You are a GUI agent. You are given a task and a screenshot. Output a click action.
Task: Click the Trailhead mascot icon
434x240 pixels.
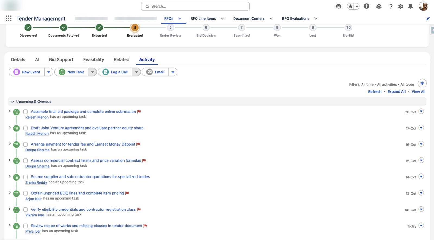[x=339, y=6]
